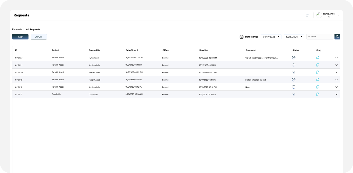
Task: Expand the row for request C-10021
Action: pos(337,65)
